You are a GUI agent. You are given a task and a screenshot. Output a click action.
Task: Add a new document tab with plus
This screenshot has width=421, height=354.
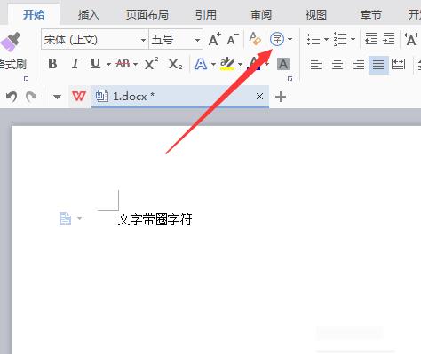281,97
